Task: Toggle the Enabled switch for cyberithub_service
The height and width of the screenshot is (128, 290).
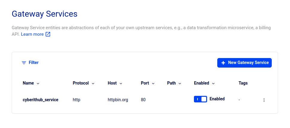Action: click(x=200, y=99)
